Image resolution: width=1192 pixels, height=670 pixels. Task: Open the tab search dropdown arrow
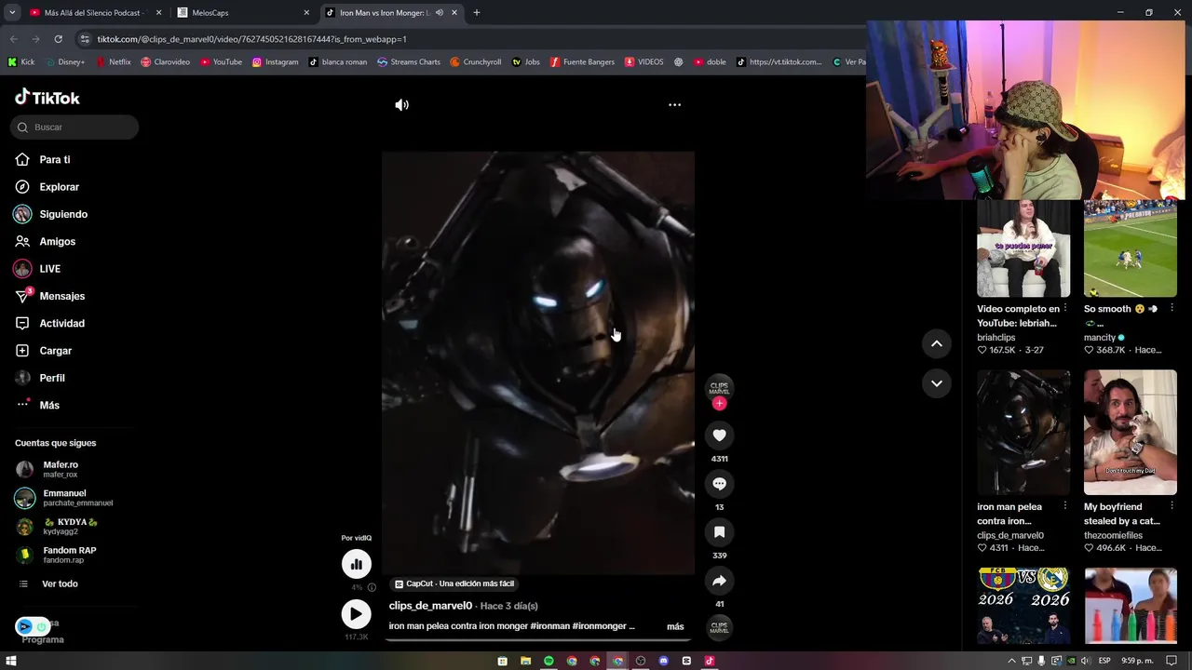point(11,13)
